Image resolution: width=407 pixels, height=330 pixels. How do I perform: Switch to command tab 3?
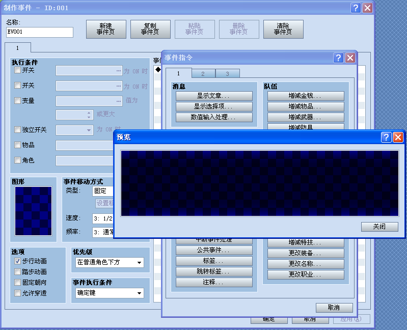pos(227,74)
